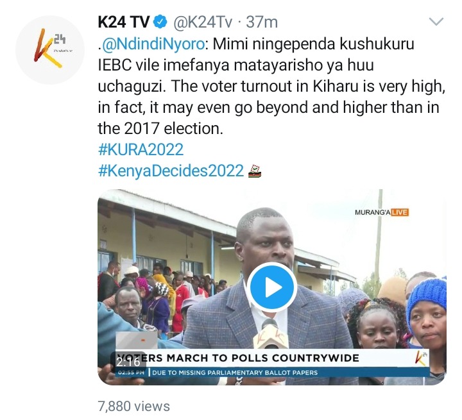Open K24 TV profile avatar
Image resolution: width=462 pixels, height=420 pixels.
pos(50,50)
